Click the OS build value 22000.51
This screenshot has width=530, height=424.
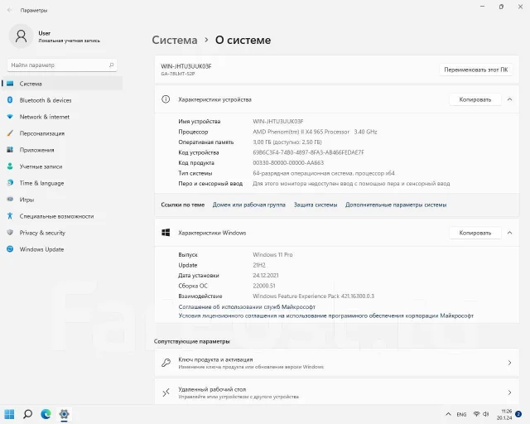pos(264,286)
